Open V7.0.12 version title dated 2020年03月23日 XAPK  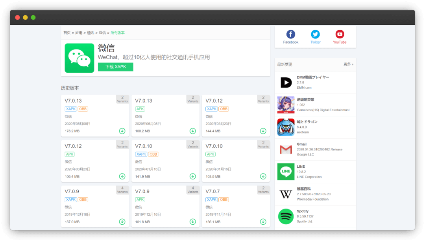pyautogui.click(x=214, y=101)
